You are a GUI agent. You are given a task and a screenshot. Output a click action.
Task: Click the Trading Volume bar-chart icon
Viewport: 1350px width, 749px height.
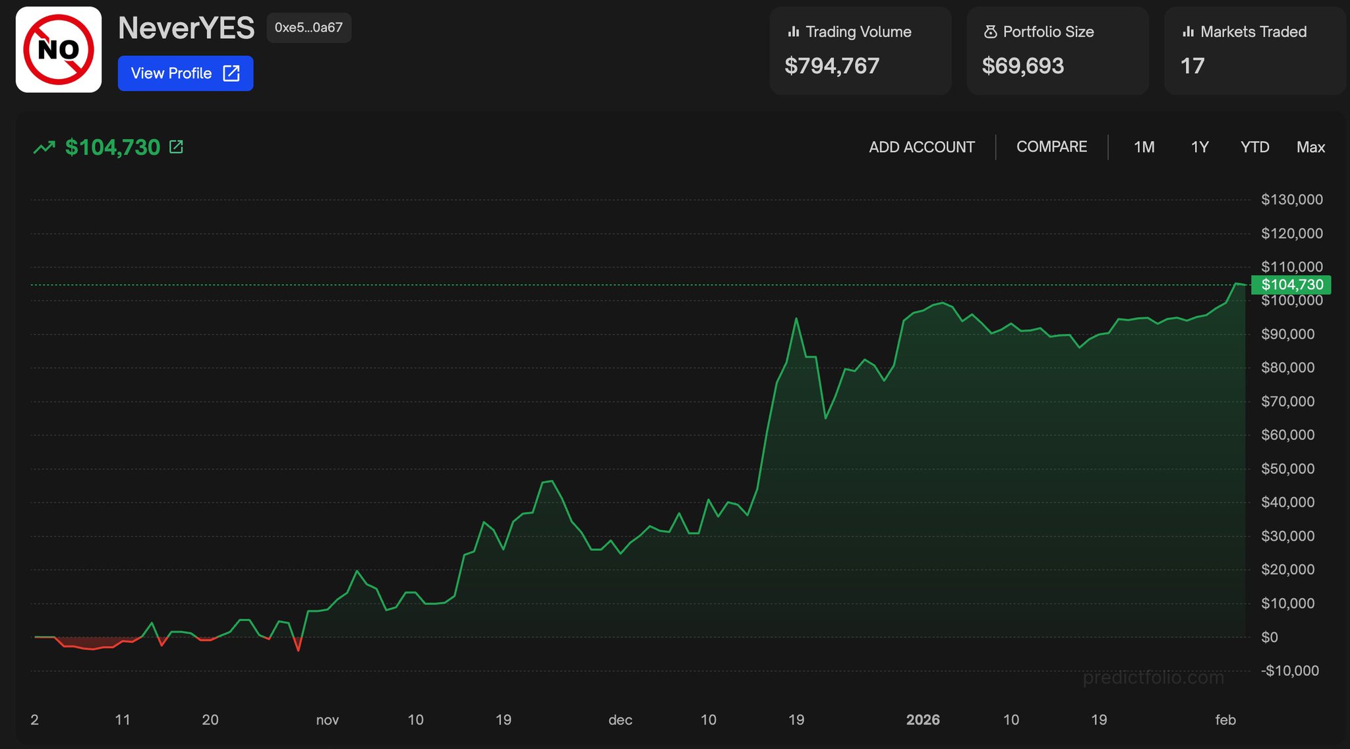pyautogui.click(x=794, y=32)
